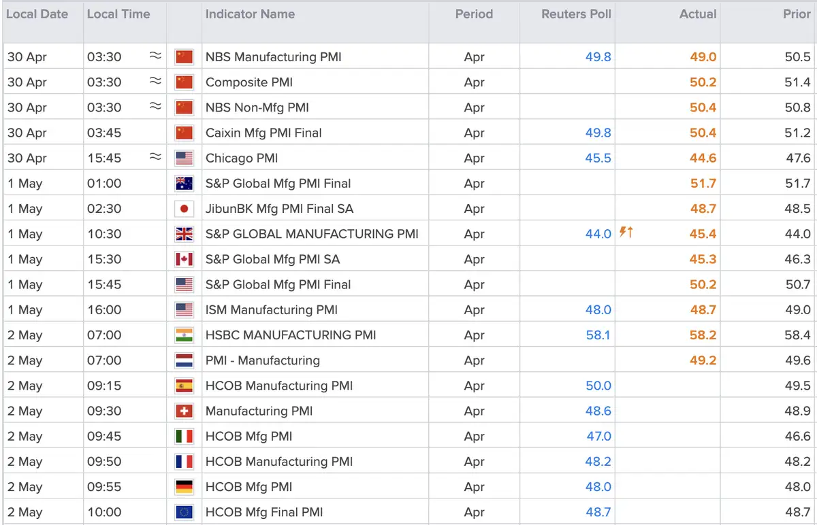Click the 44.0 Reuters Poll value for UK PMI

pyautogui.click(x=598, y=234)
